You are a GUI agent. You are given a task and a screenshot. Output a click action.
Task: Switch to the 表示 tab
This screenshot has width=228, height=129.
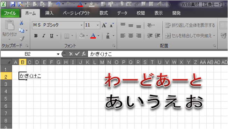[159, 13]
